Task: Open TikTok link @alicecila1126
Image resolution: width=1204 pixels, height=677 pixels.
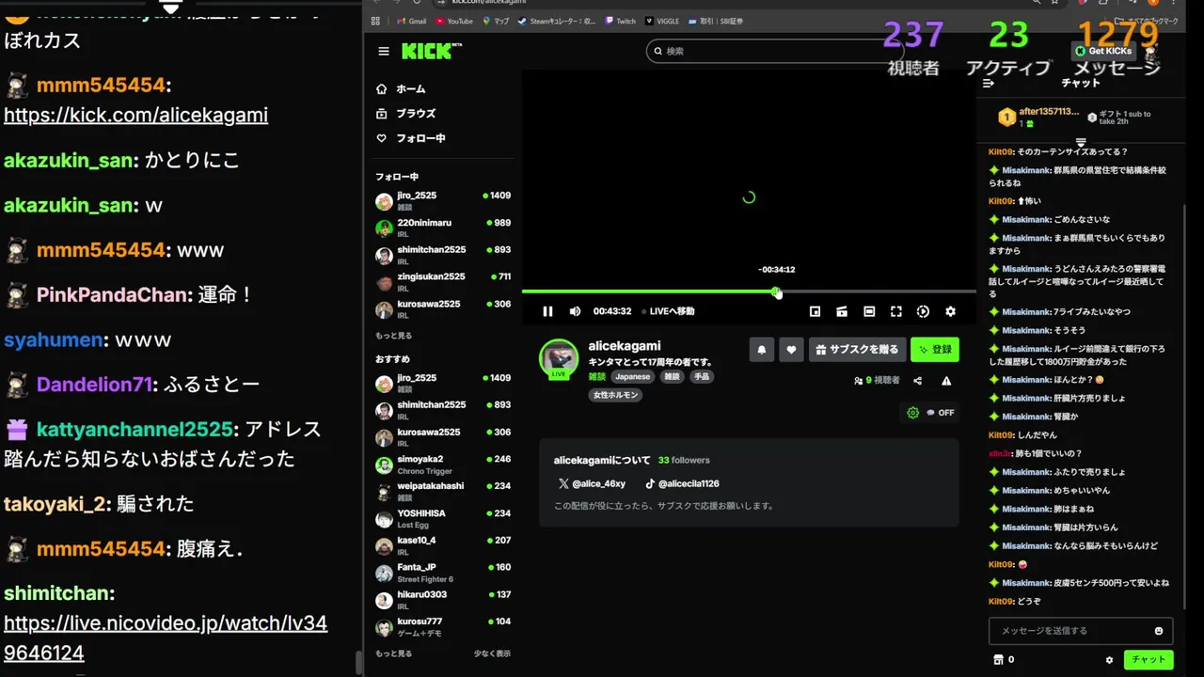Action: click(x=682, y=483)
